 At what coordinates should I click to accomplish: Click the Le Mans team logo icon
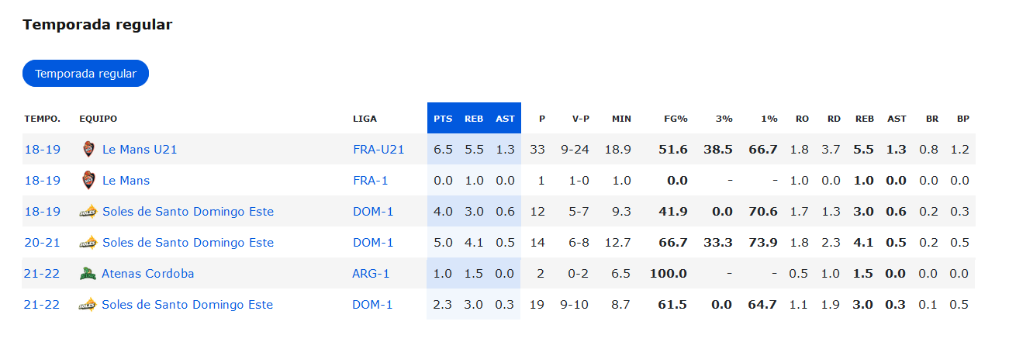pyautogui.click(x=88, y=181)
